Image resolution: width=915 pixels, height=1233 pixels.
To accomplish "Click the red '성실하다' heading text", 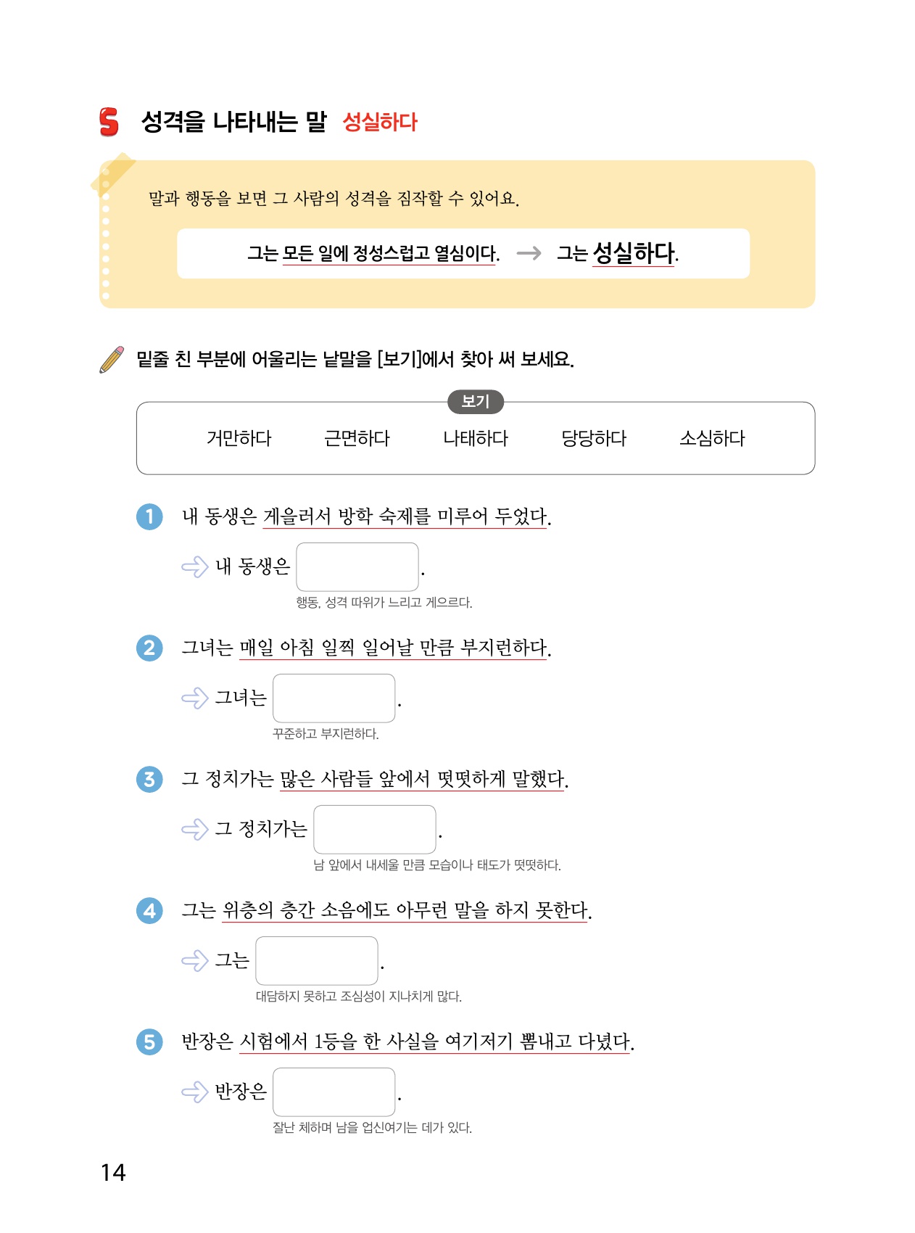I will pos(380,122).
